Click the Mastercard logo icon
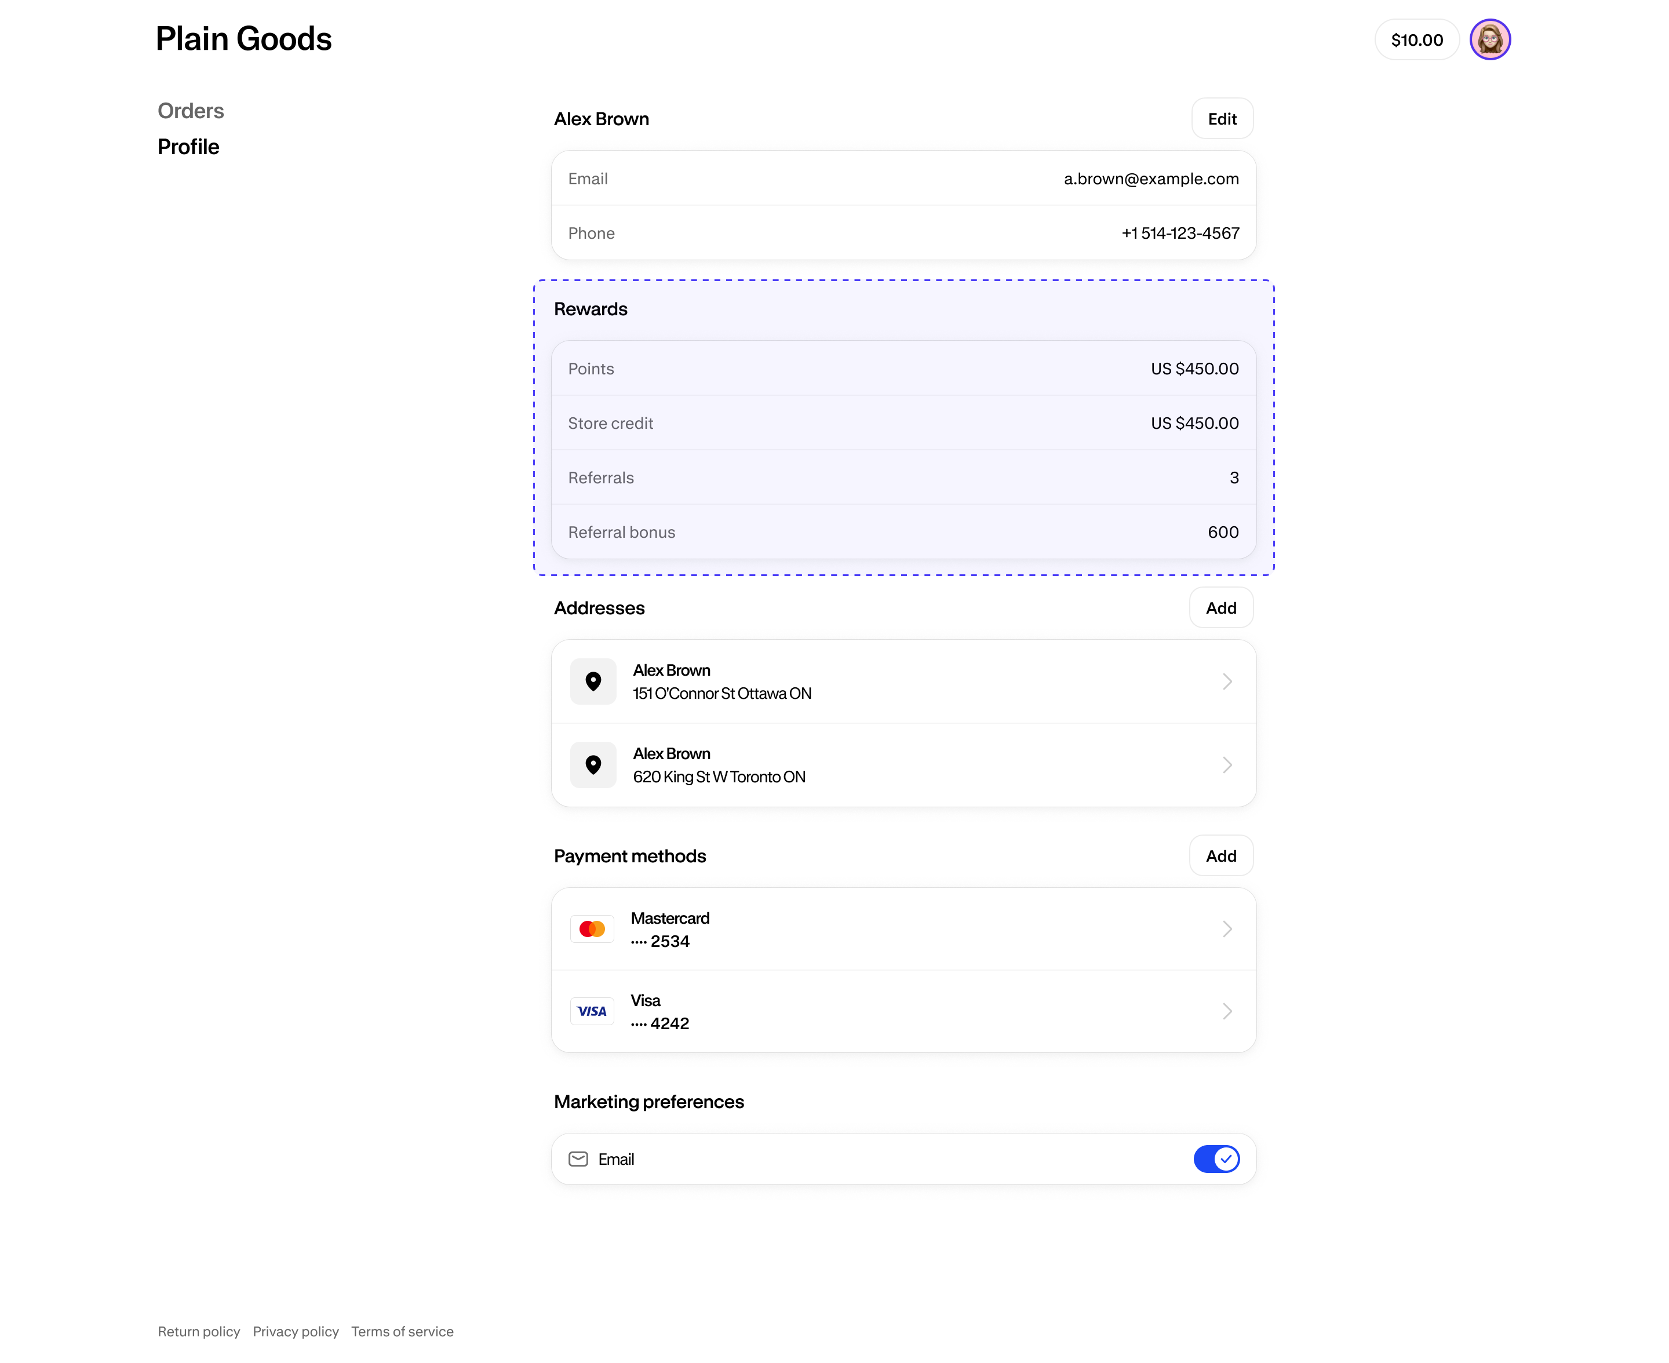The height and width of the screenshot is (1363, 1669). pos(592,929)
